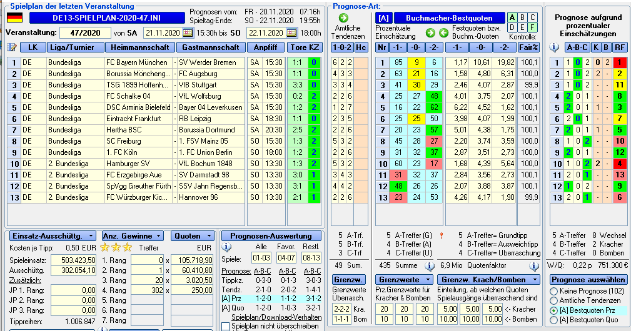Select row FC Bayern München

point(164,62)
